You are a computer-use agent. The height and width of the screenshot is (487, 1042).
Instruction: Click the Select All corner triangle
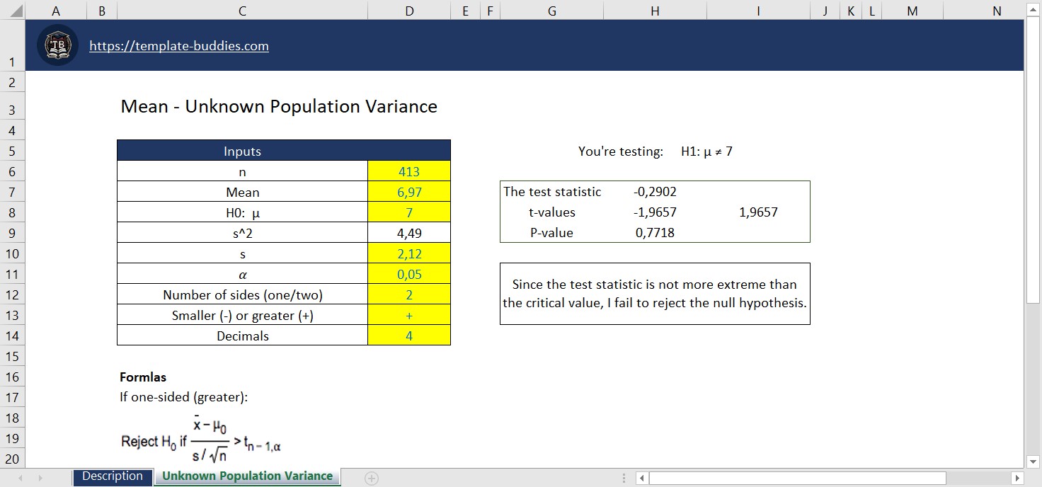(x=13, y=10)
